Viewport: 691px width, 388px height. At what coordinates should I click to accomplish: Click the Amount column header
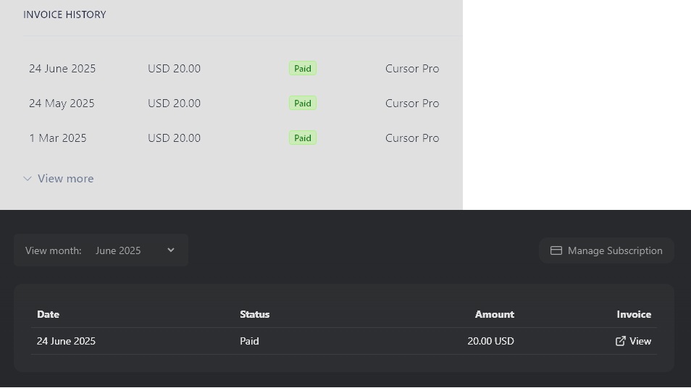pos(495,314)
